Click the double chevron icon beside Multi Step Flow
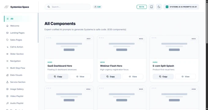The image size is (208, 110). pos(7,68)
